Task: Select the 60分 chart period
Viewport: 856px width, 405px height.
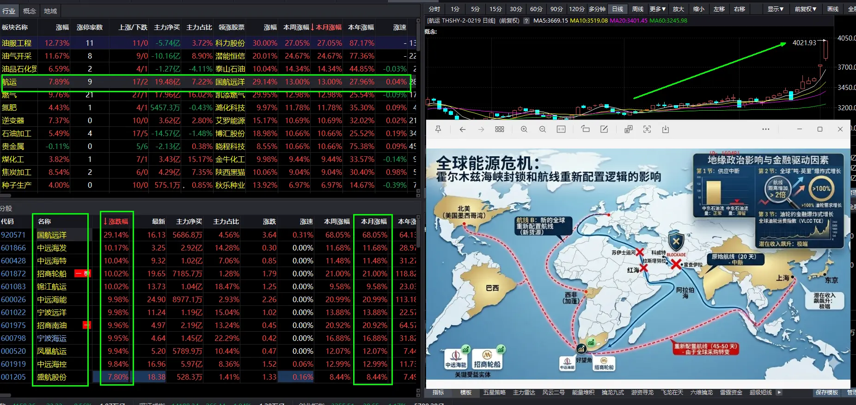Action: (x=536, y=9)
